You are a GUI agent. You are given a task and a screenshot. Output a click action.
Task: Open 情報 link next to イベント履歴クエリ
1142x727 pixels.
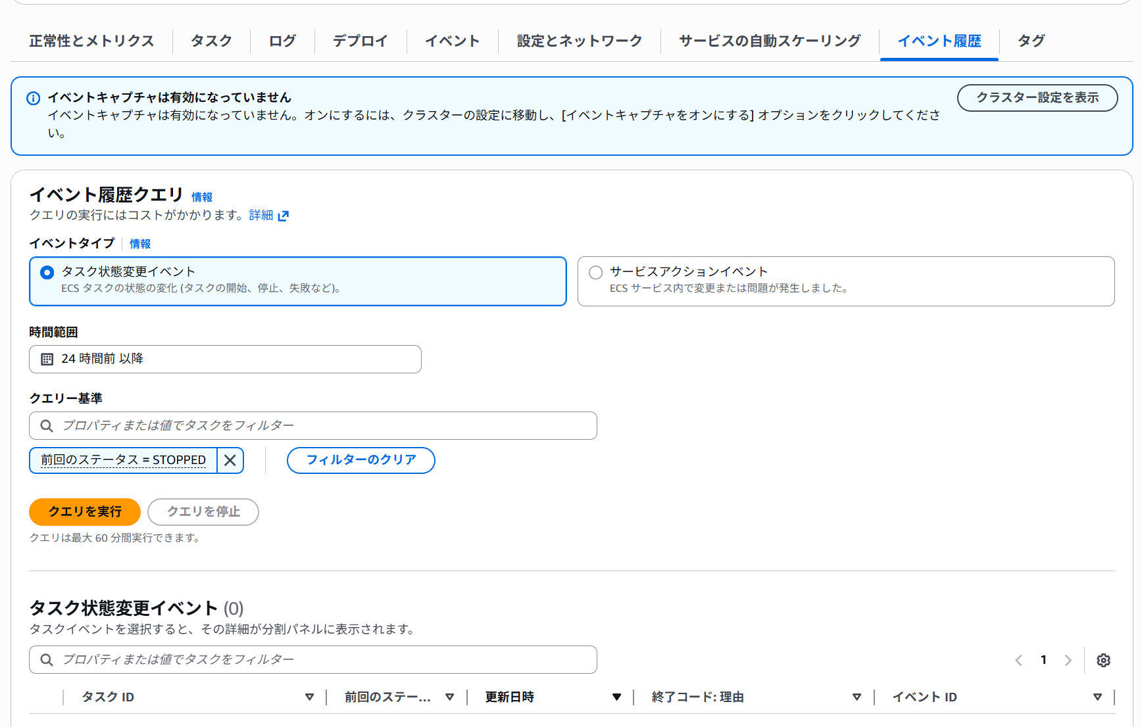pos(202,197)
